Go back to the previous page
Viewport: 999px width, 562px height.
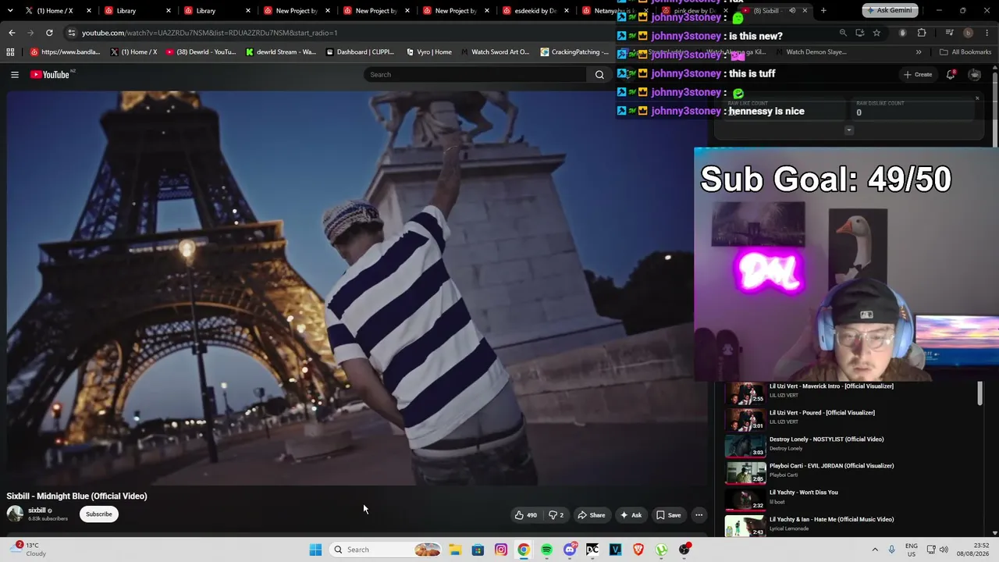(12, 33)
